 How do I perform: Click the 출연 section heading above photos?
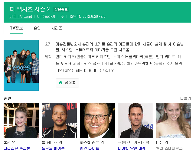(x=7, y=98)
